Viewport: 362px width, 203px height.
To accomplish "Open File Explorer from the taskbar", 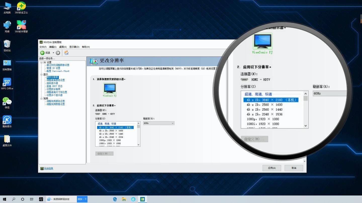I will 124,199.
